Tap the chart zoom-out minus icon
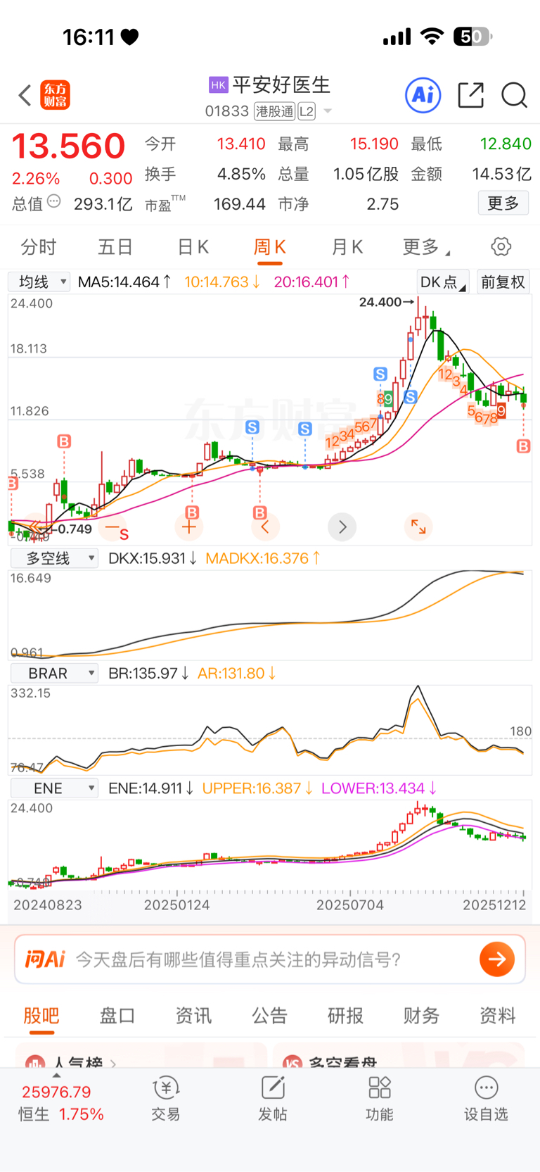540x1172 pixels. pos(112,527)
